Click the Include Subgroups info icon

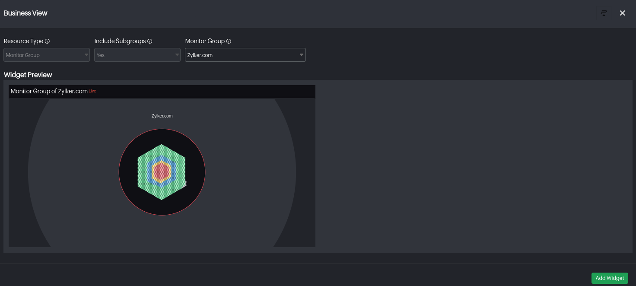tap(150, 41)
